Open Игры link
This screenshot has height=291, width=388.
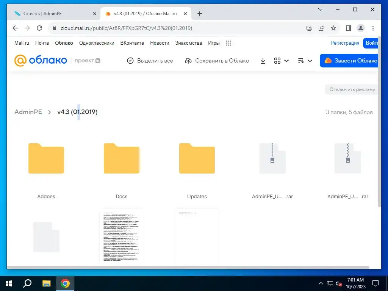click(x=214, y=43)
